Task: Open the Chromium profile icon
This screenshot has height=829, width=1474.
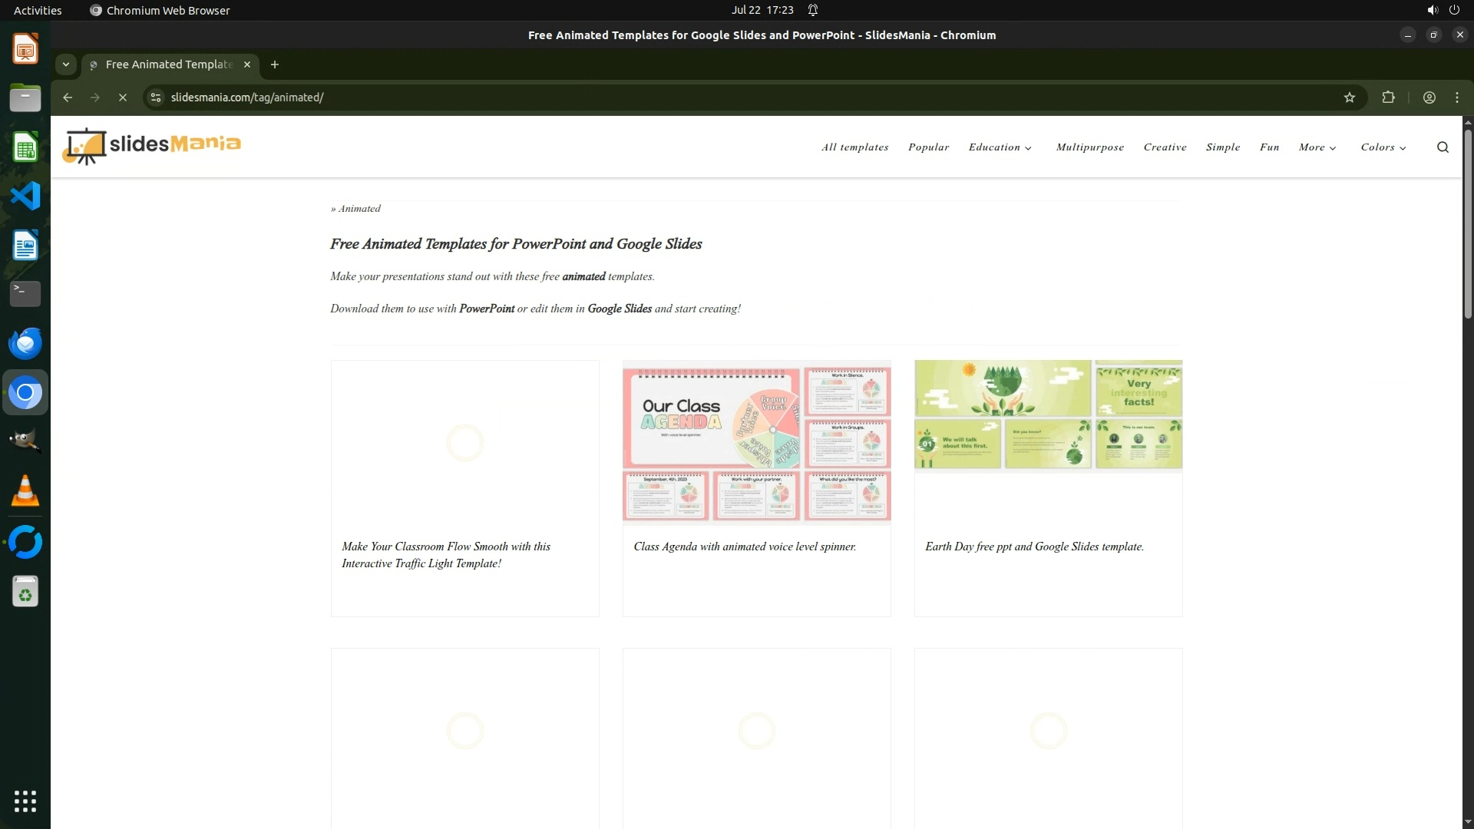Action: [x=1429, y=97]
